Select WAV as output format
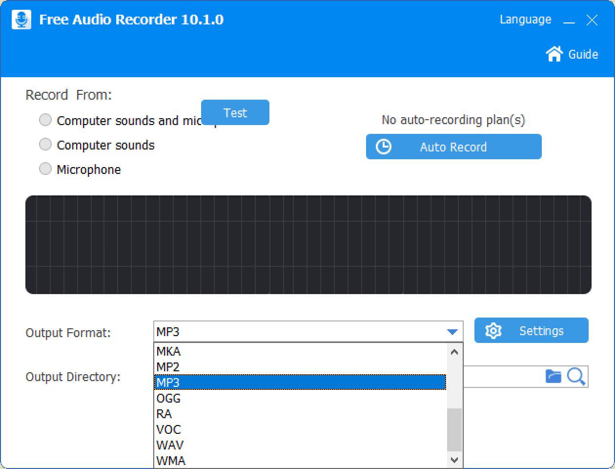 click(170, 445)
